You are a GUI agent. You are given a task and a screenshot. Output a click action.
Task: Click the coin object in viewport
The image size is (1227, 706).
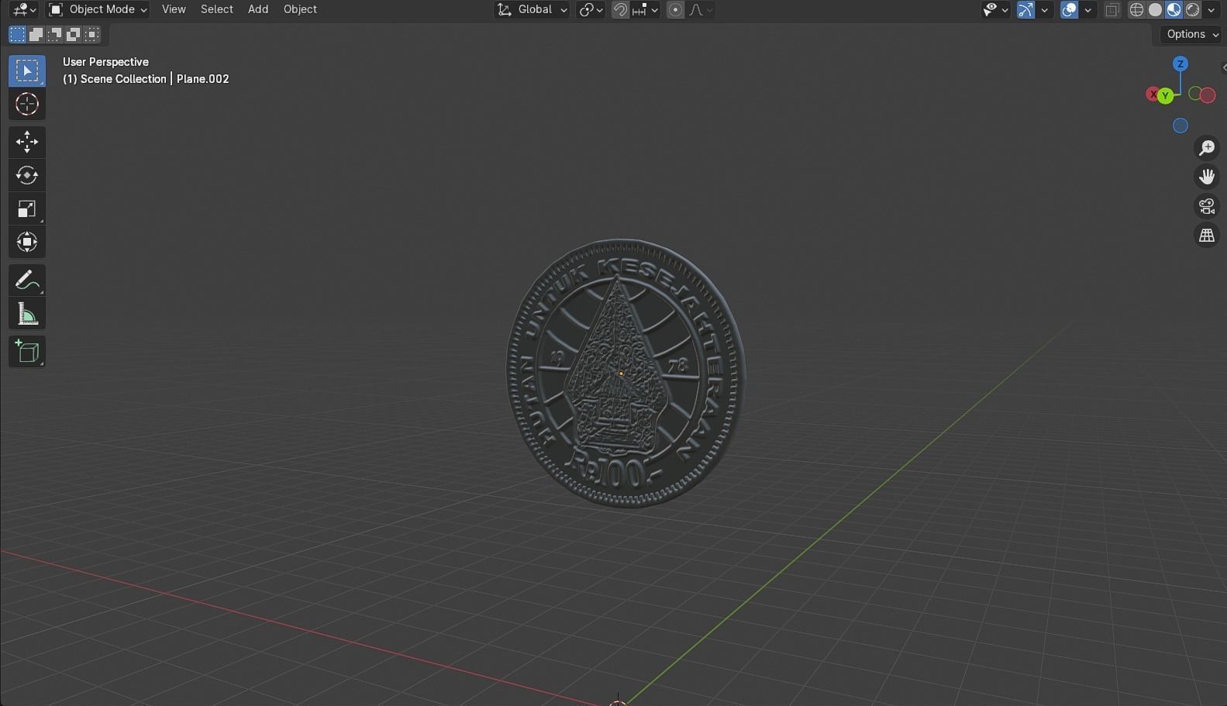coord(626,374)
